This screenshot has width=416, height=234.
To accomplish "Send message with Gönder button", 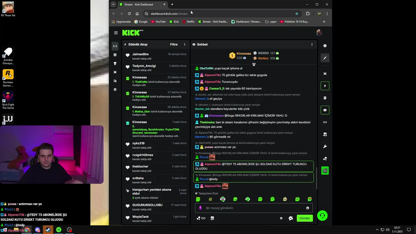I will coord(305,218).
